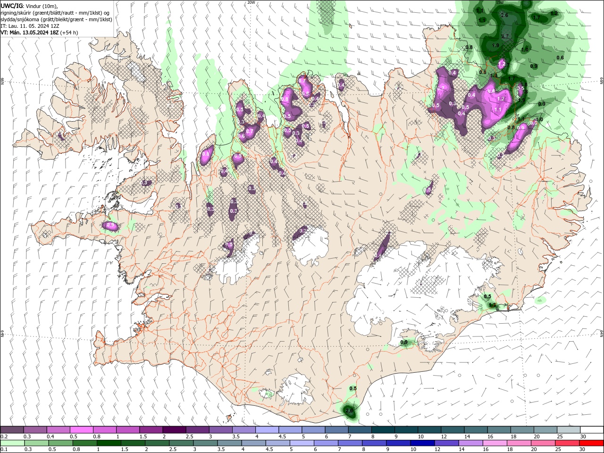The image size is (604, 453).
Task: Click the dark plum swatch above 0.2
Action: coord(12,430)
